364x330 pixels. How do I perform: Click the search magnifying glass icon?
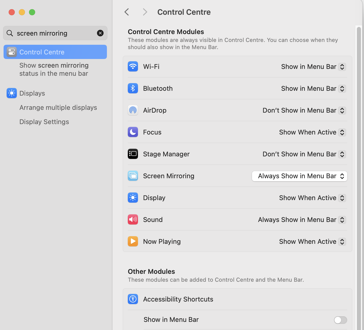click(10, 33)
